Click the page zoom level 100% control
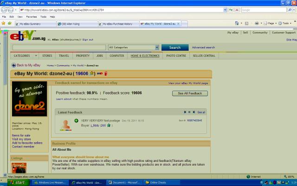Viewport: 297px width, 186px height. click(x=290, y=177)
